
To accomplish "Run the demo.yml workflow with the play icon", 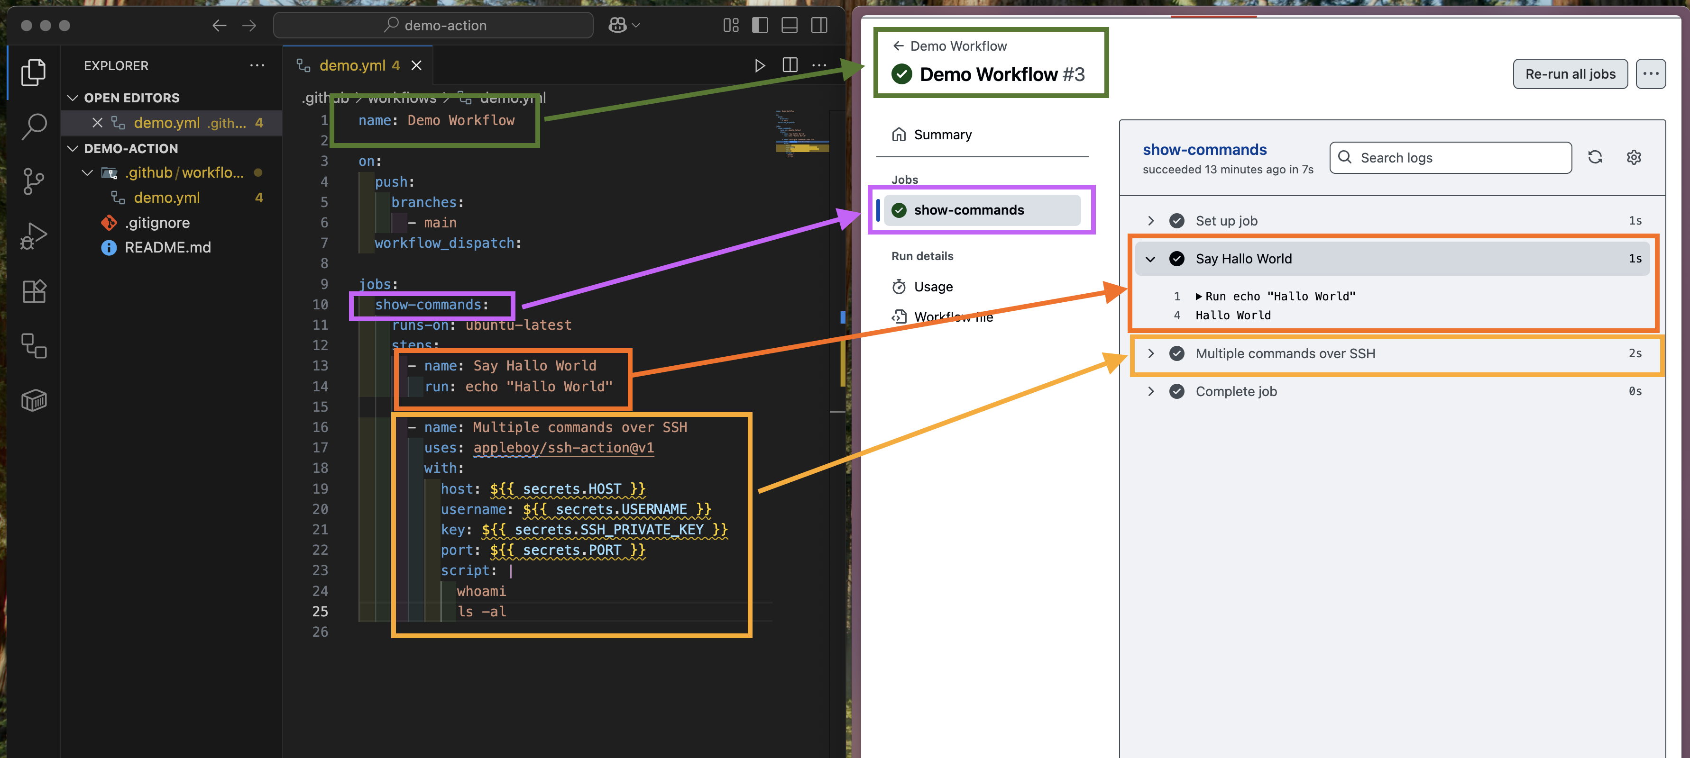I will coord(761,65).
